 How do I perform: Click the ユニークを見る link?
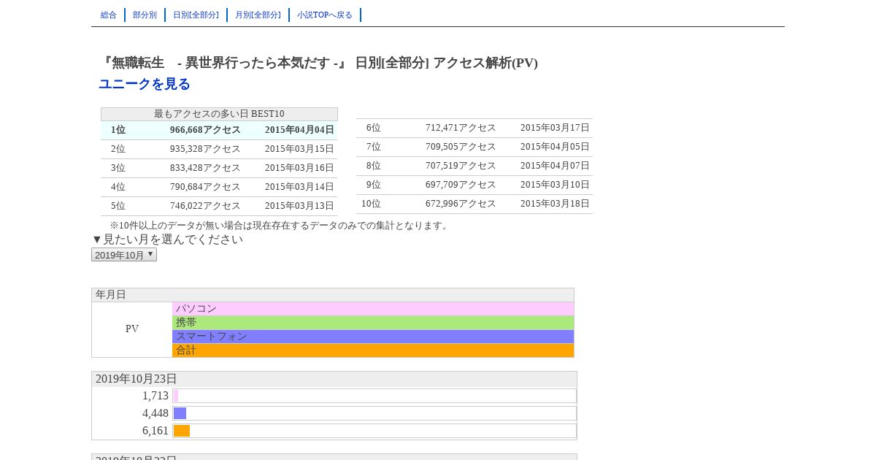pos(145,84)
